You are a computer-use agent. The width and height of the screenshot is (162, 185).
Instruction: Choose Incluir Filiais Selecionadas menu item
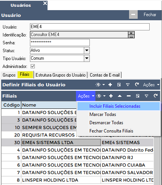pos(119,106)
